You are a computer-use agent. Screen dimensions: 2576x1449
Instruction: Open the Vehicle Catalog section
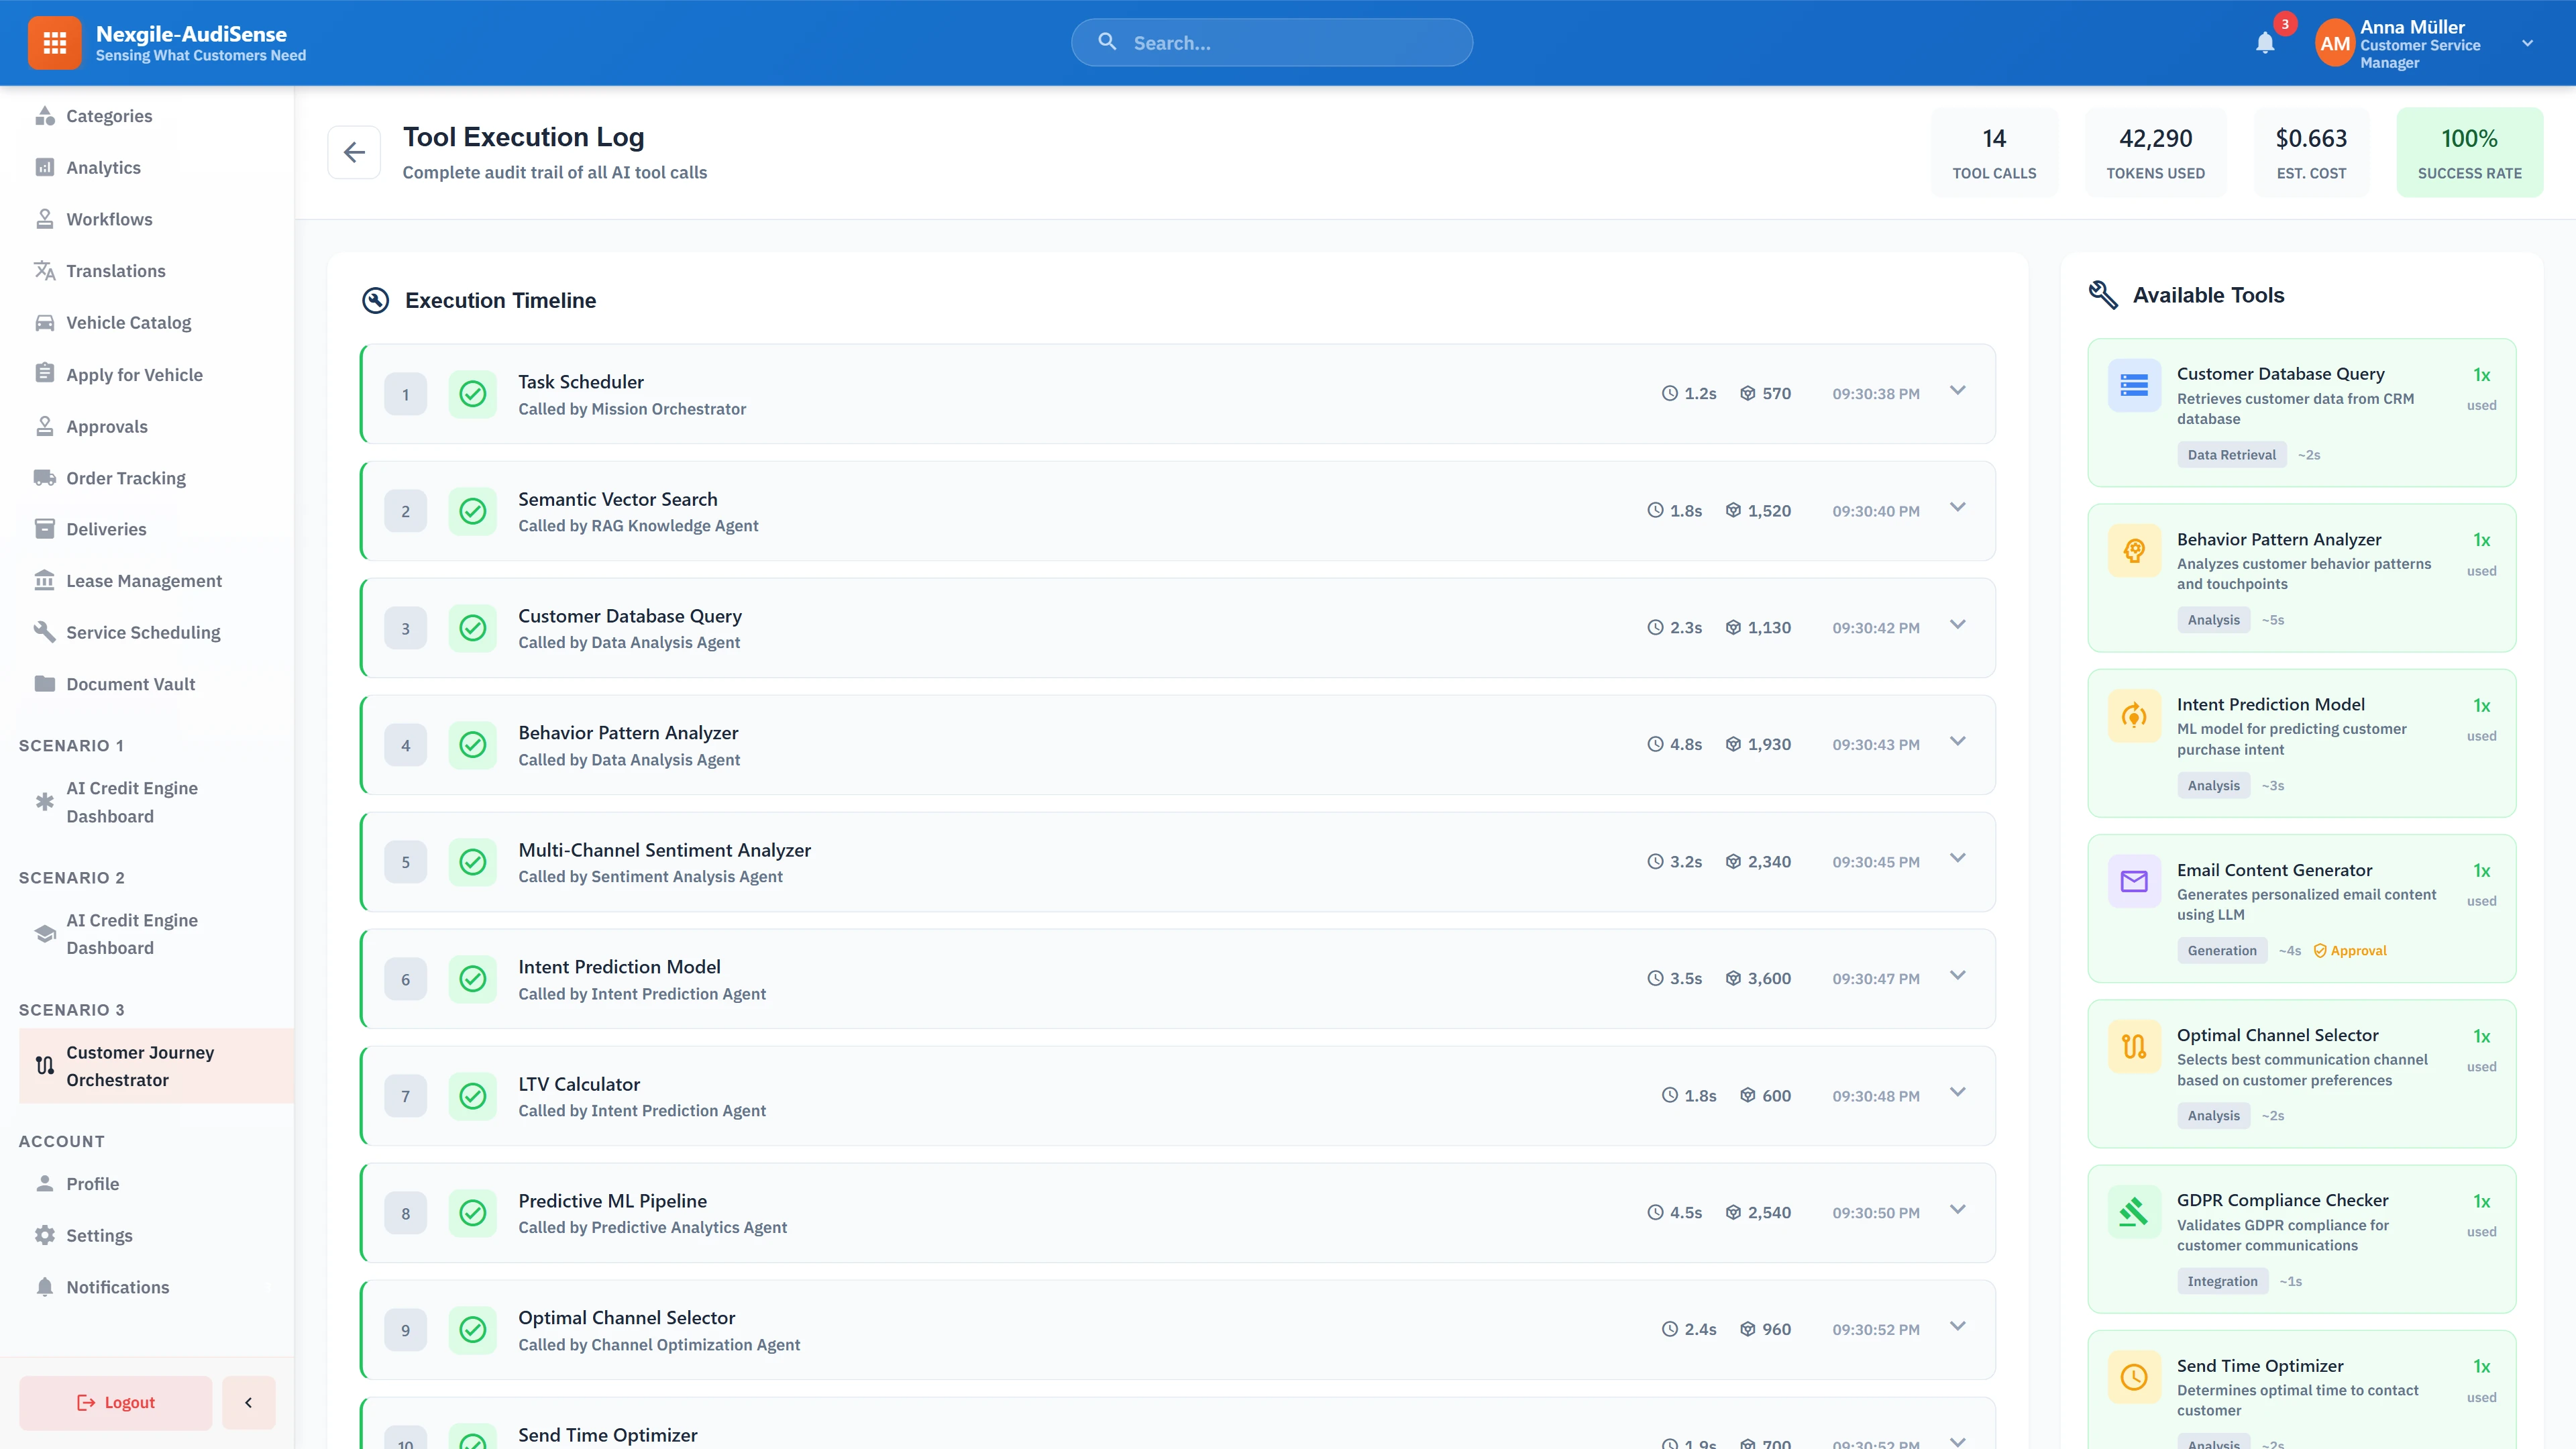[128, 322]
